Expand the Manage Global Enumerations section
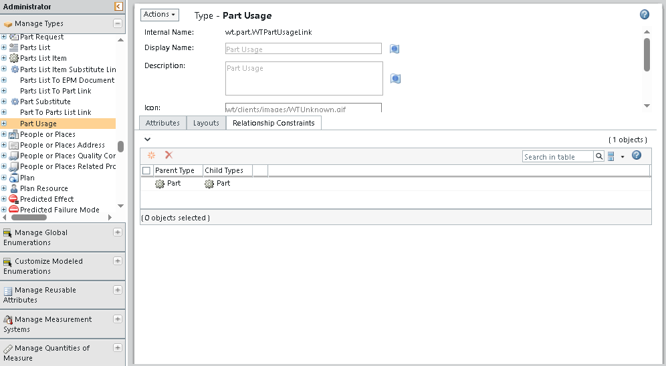 pyautogui.click(x=118, y=232)
